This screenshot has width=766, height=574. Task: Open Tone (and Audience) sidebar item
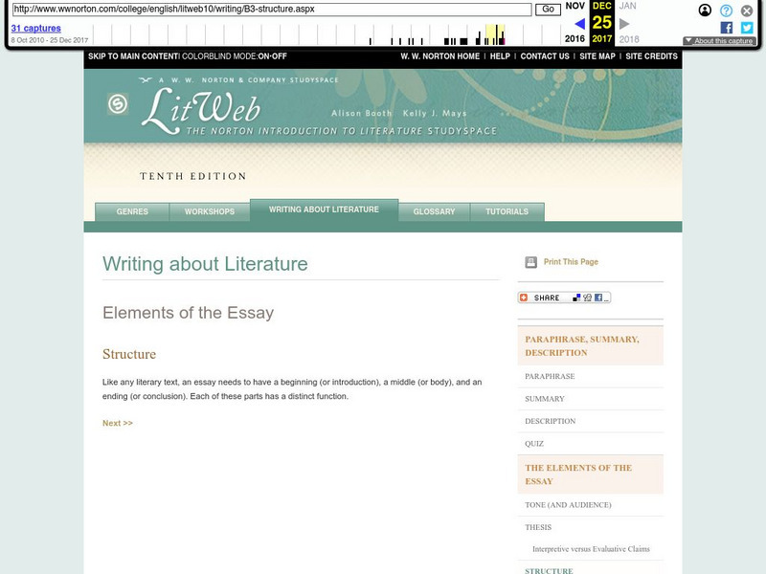(x=568, y=505)
